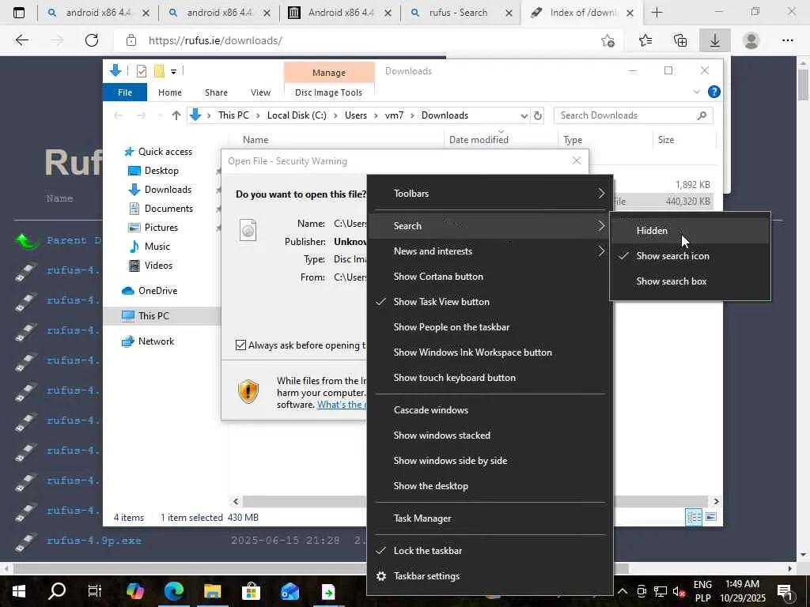Screen dimensions: 810x607
Task: Click the Windows Start button
Action: pyautogui.click(x=19, y=591)
